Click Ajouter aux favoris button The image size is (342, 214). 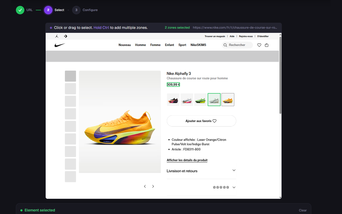click(x=201, y=121)
